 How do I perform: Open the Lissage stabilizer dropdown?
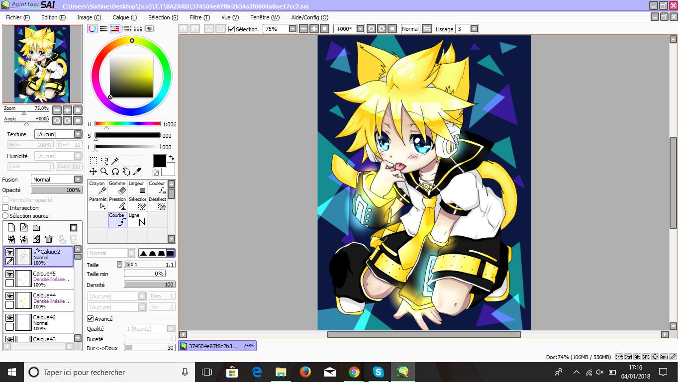475,29
